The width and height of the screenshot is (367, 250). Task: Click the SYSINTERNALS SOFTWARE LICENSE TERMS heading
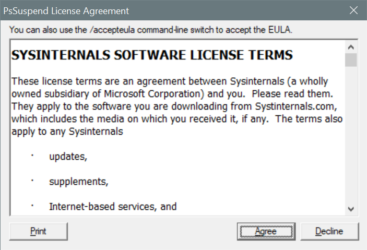point(152,55)
